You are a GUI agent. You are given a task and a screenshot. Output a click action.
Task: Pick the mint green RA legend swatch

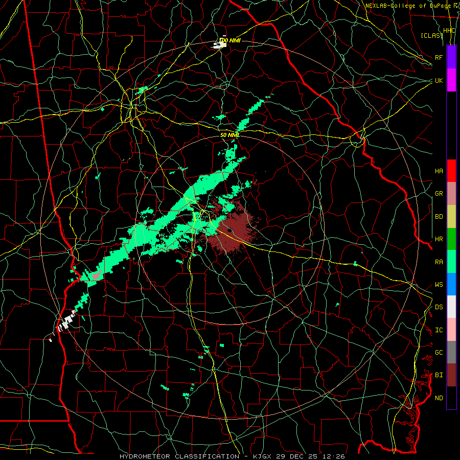click(x=451, y=262)
